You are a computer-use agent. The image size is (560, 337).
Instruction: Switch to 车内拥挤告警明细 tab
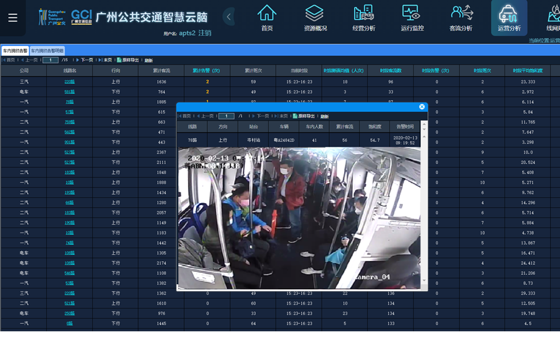[47, 50]
